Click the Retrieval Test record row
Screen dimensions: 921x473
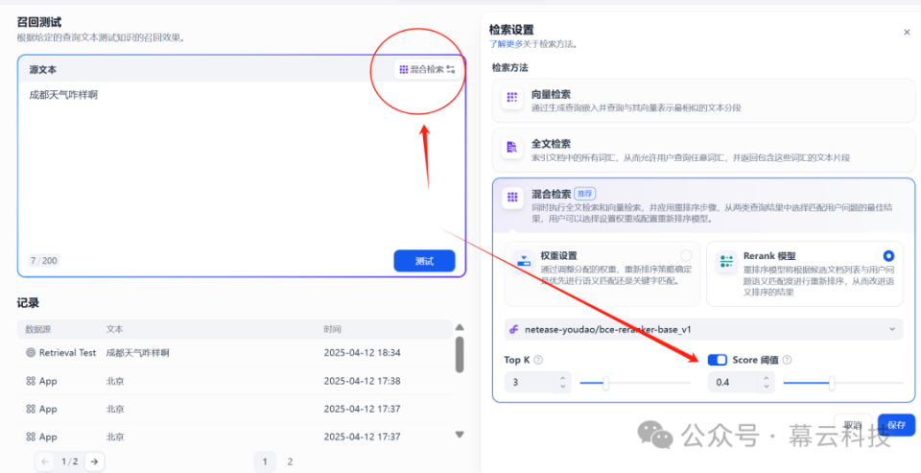235,352
